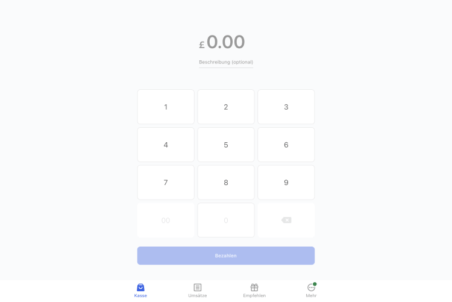This screenshot has height=302, width=452.
Task: Click the Bezahlen button
Action: click(x=226, y=256)
